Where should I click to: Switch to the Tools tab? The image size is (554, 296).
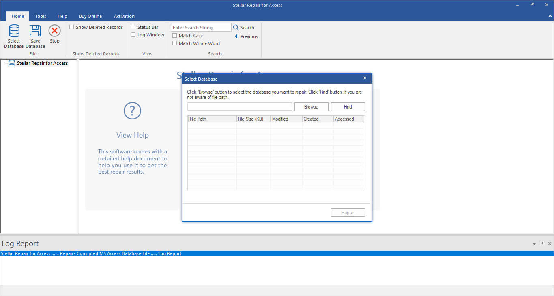coord(41,16)
